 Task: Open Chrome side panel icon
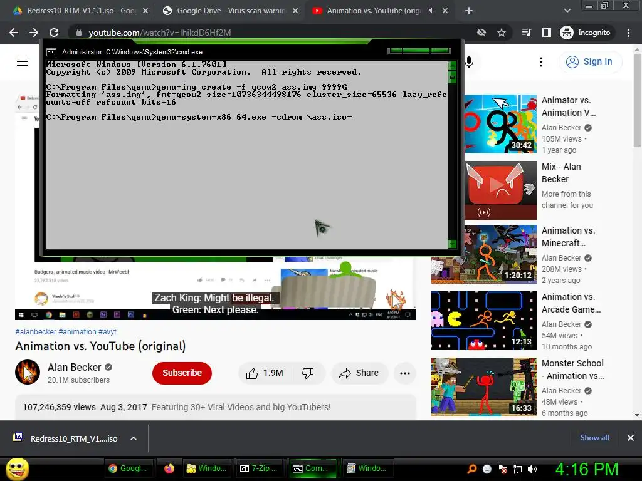(547, 33)
